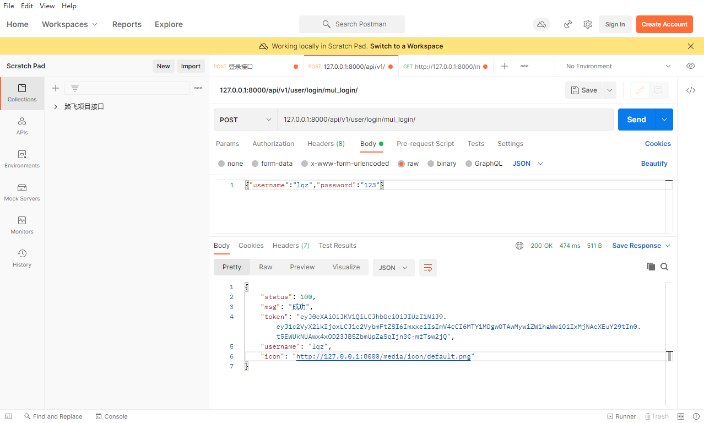Switch to the Pre-request Script tab

(425, 144)
